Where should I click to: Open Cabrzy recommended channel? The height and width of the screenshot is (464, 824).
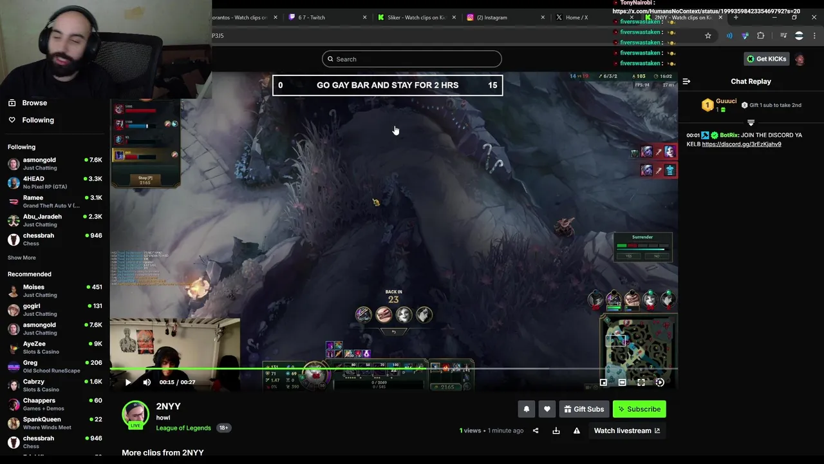[54, 385]
